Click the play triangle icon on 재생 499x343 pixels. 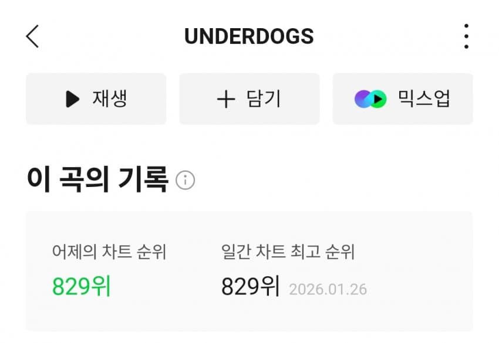[72, 99]
